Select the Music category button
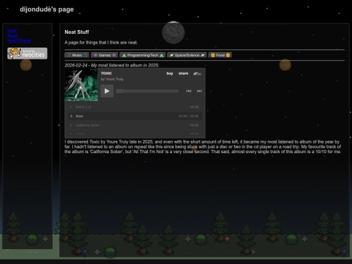Viewport: 352px width, 264px height. [77, 55]
